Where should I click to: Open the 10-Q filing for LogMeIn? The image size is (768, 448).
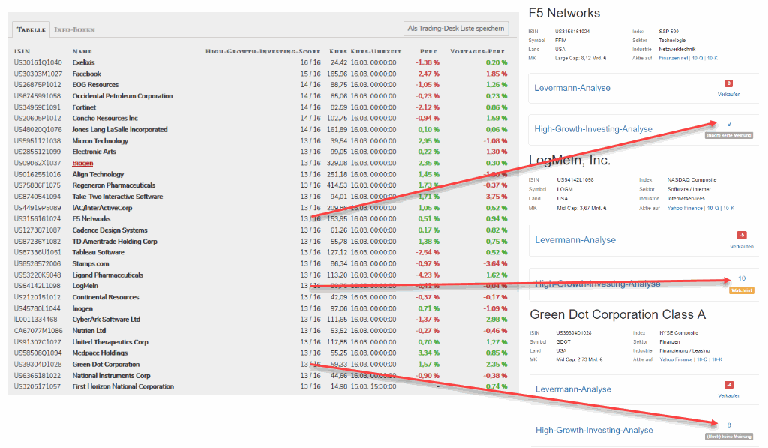(712, 208)
